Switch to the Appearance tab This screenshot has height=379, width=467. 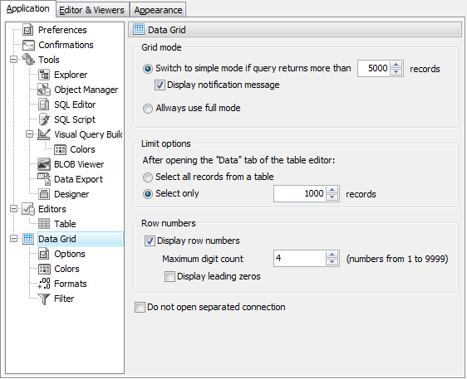[158, 10]
